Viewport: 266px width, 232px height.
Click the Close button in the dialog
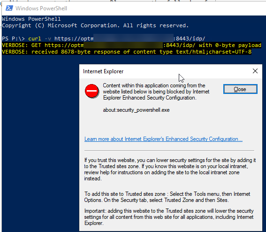(x=240, y=89)
